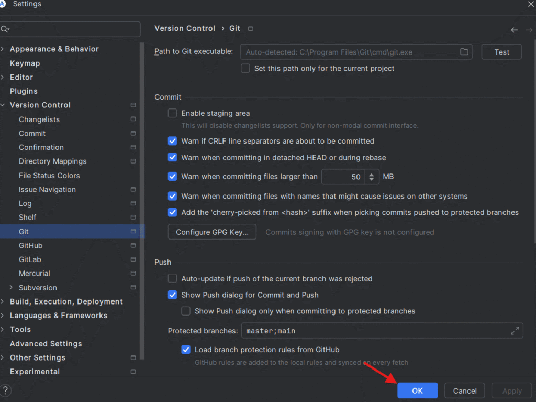This screenshot has height=402, width=536.
Task: Expand the Appearance & Behavior section
Action: (x=3, y=49)
